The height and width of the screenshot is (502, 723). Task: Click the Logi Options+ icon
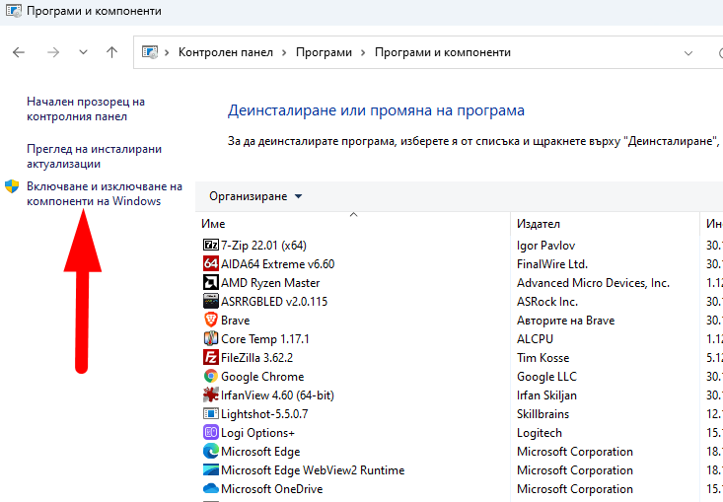211,432
